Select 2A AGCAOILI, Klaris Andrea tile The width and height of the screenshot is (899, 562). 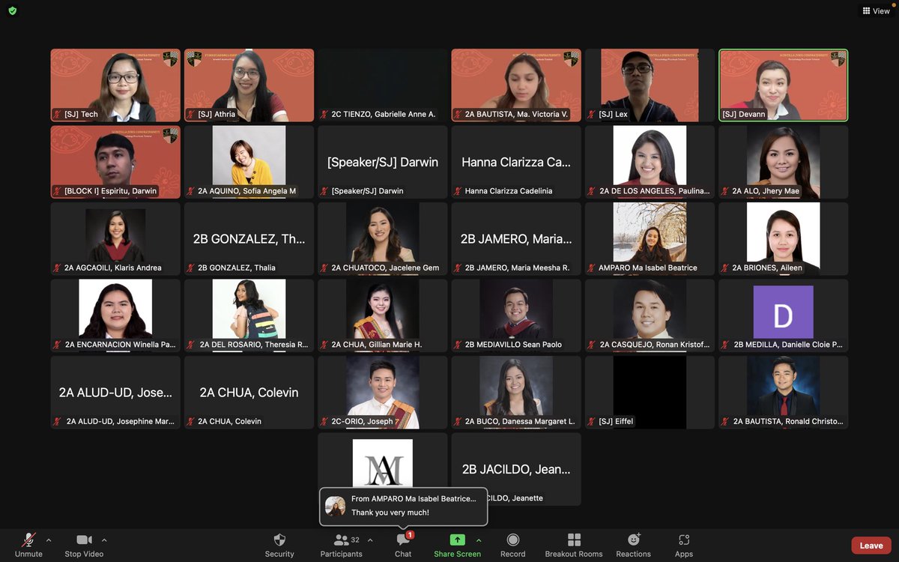[x=115, y=239]
